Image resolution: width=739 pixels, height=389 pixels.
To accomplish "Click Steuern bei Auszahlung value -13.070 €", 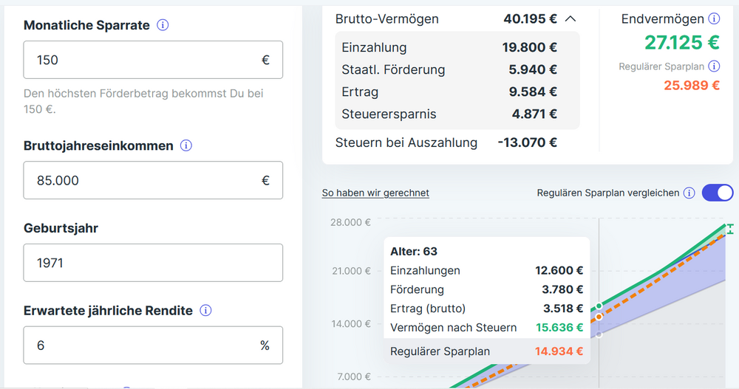I will point(528,142).
